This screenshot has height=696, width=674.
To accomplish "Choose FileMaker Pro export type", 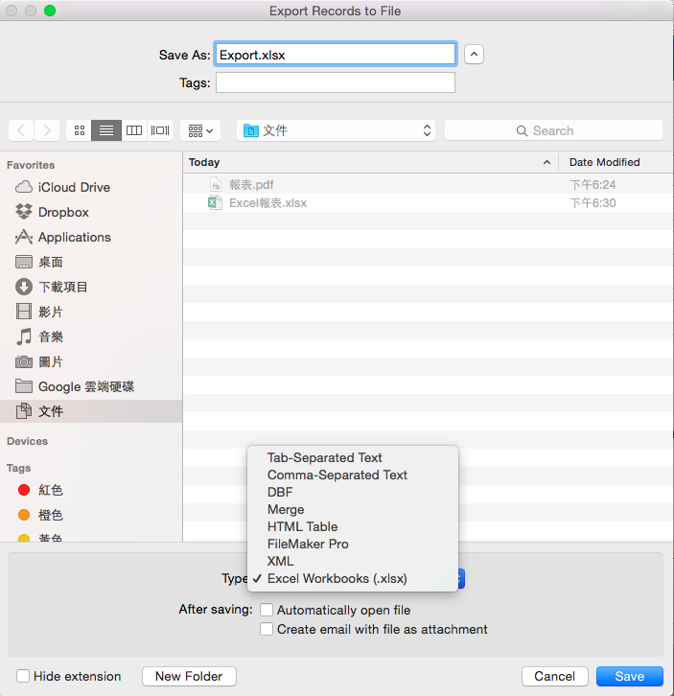I will click(353, 545).
